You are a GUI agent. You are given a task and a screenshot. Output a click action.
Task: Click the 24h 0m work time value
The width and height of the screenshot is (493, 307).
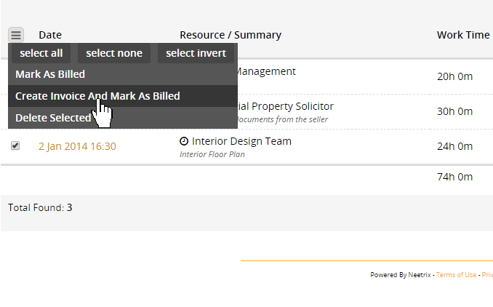pyautogui.click(x=454, y=146)
